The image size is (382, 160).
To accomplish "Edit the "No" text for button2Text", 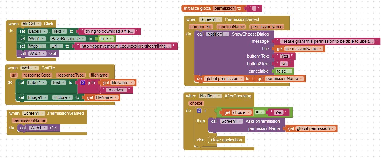I will coord(284,64).
